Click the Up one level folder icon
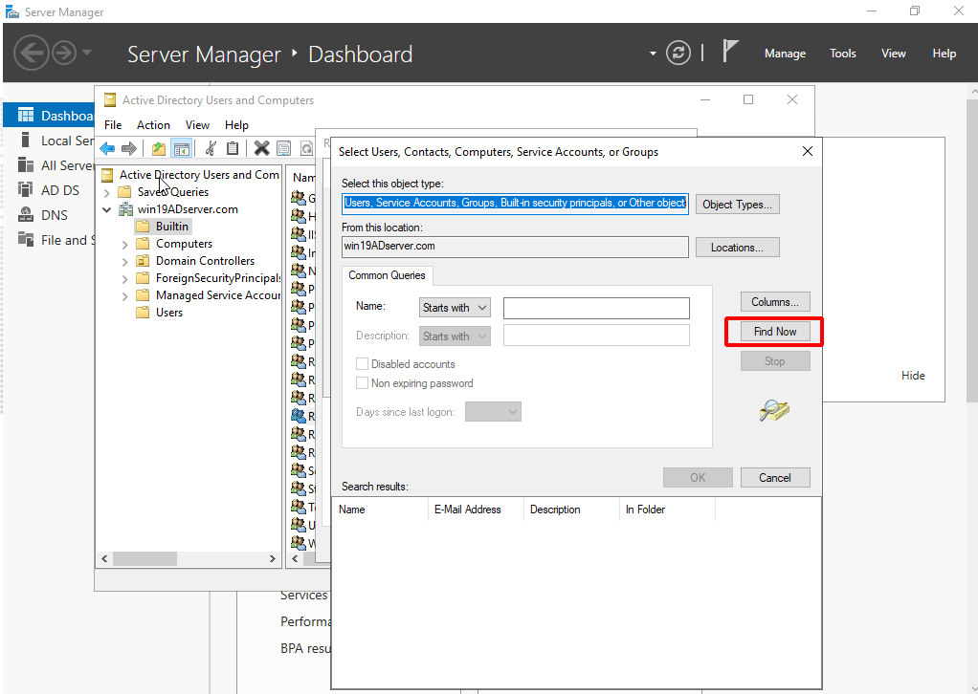The height and width of the screenshot is (694, 978). (159, 148)
